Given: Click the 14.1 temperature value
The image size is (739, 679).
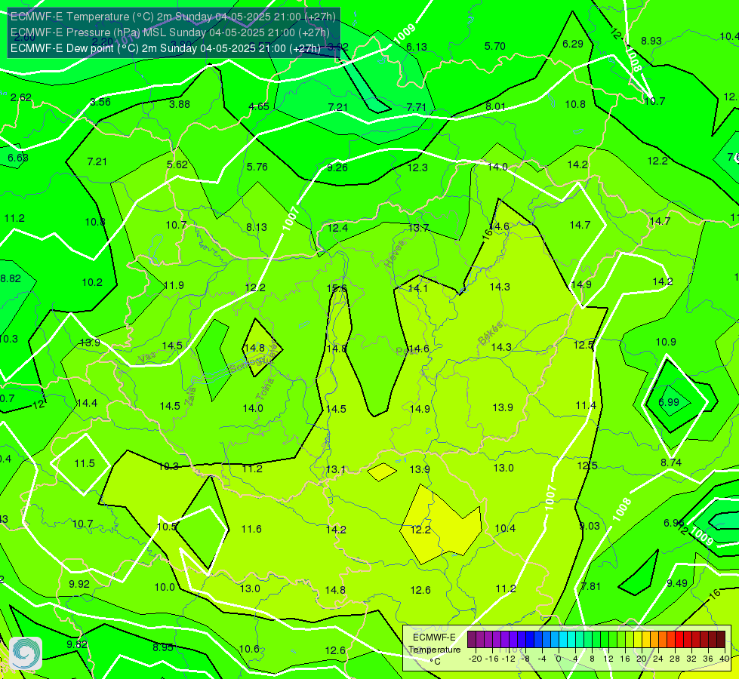Looking at the screenshot, I should coord(417,288).
